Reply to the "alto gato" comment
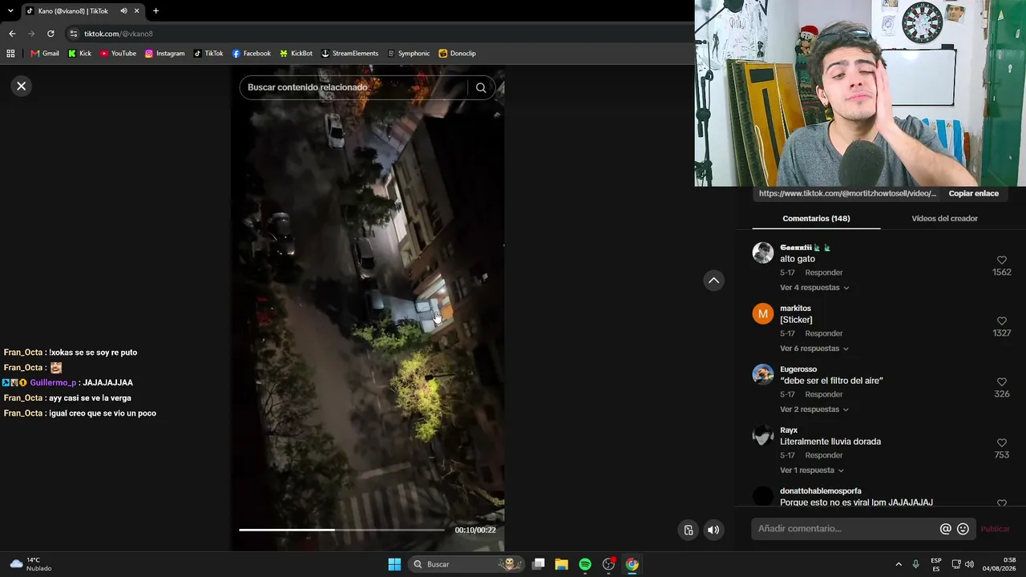Screen dimensions: 1026x577 point(824,272)
